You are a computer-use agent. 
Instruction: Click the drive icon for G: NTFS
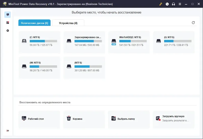[x=159, y=41]
